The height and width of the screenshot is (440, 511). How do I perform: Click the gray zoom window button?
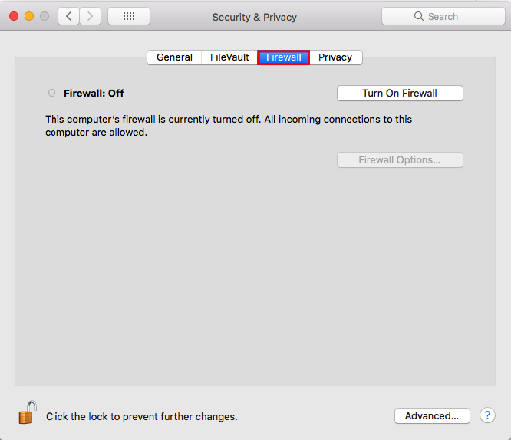[45, 16]
